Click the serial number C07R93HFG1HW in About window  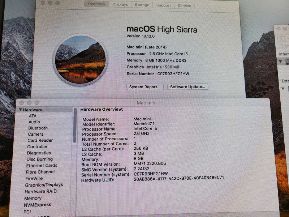click(x=173, y=74)
